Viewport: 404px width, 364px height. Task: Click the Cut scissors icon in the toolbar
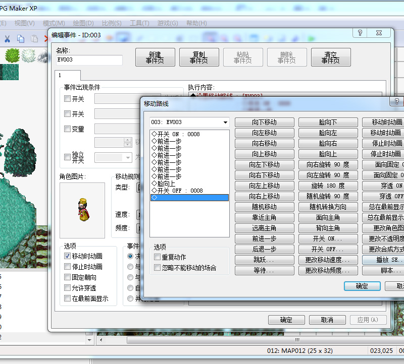(x=7, y=39)
